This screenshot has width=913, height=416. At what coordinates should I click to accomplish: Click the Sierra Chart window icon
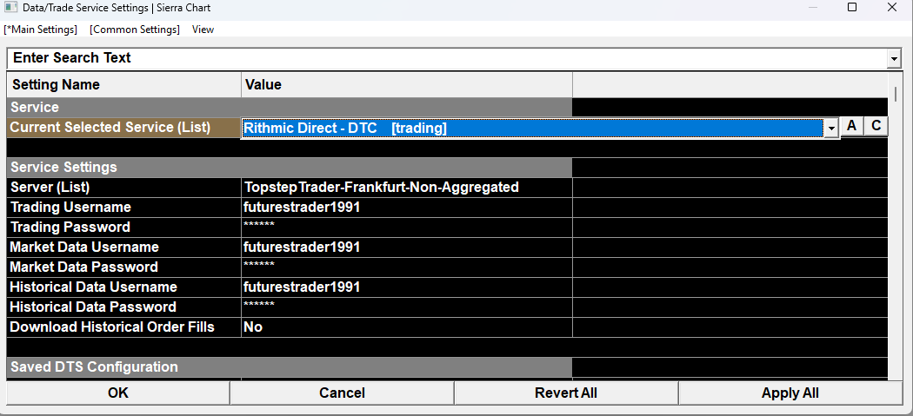(11, 8)
